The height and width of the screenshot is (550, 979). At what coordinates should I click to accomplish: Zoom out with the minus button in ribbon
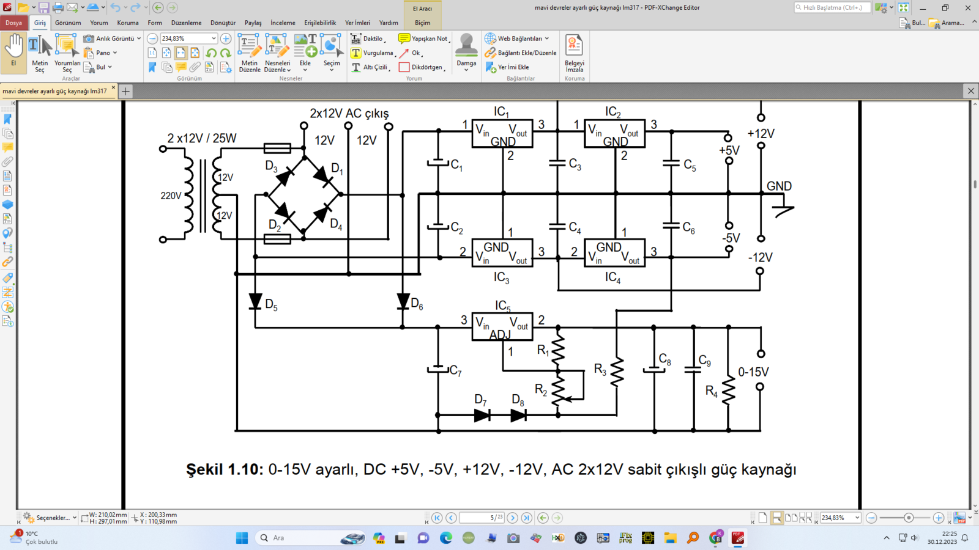(152, 38)
